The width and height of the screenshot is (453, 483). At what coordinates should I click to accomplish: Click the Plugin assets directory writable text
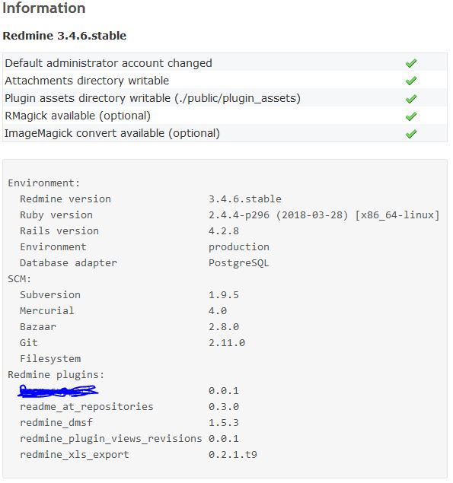152,98
